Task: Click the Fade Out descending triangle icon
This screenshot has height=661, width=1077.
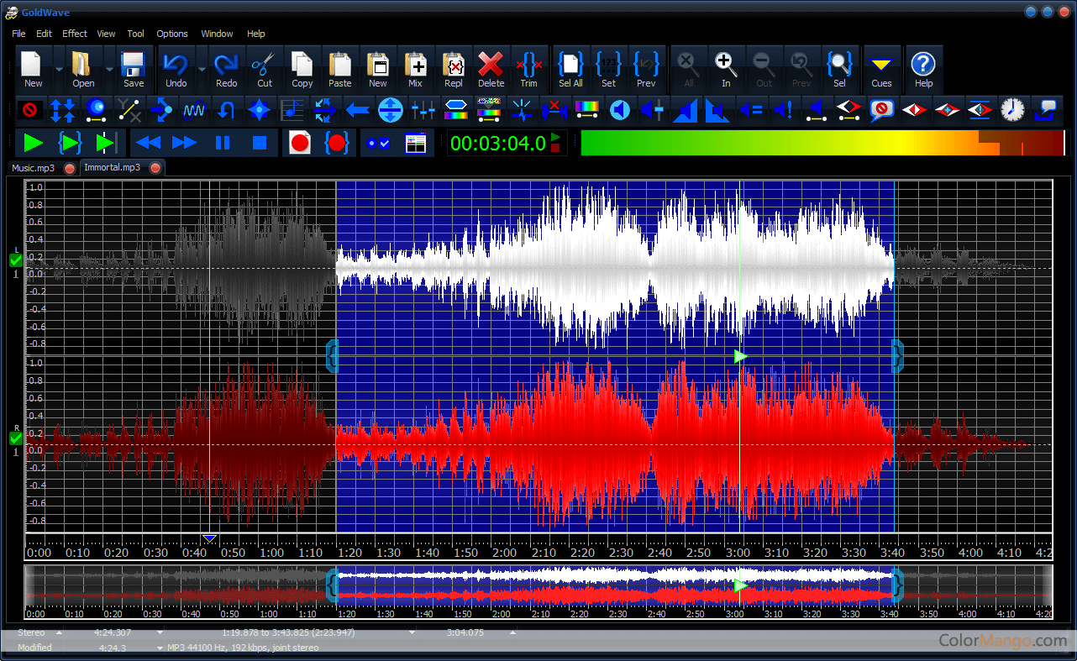Action: 718,110
